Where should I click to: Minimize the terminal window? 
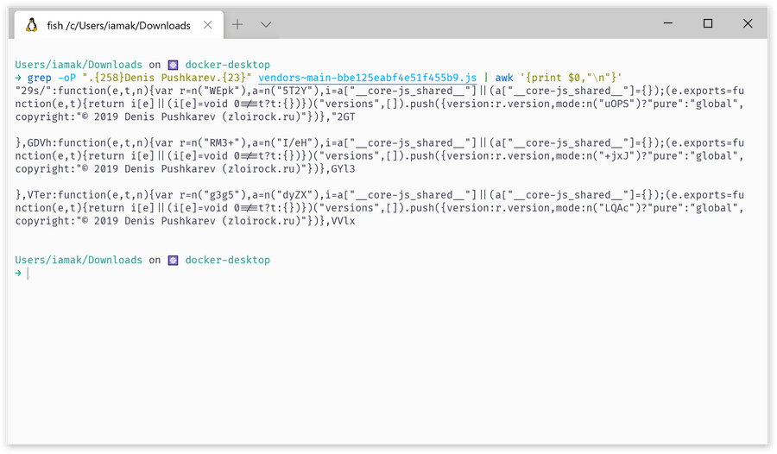pyautogui.click(x=668, y=23)
